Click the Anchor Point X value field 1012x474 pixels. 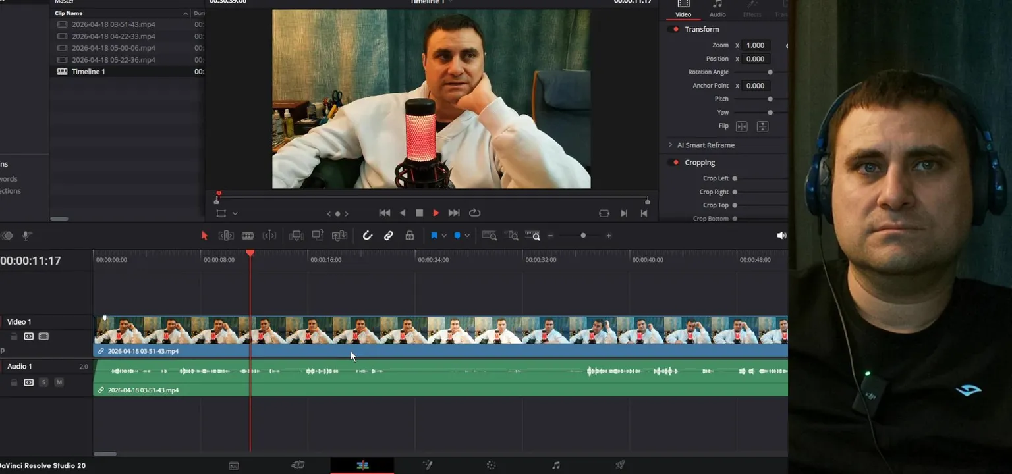(x=755, y=86)
